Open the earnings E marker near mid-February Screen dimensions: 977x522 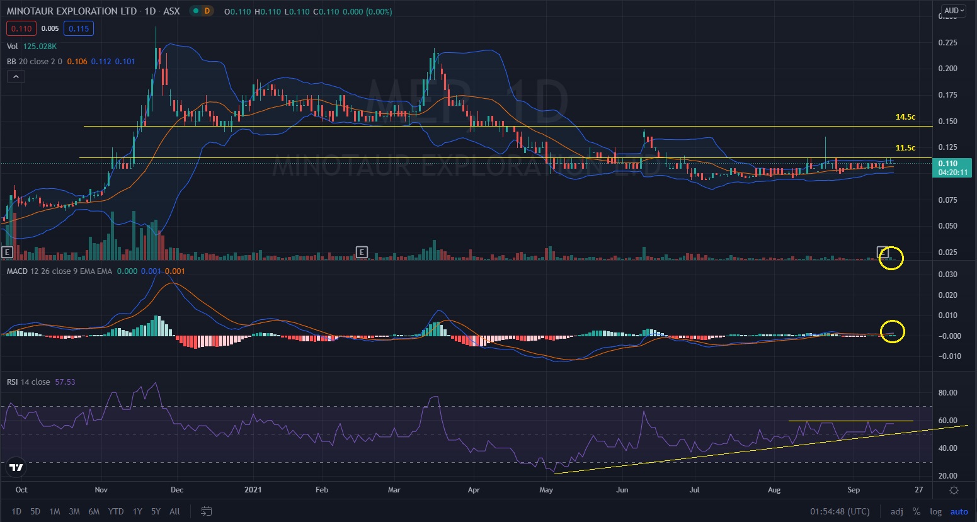coord(362,252)
